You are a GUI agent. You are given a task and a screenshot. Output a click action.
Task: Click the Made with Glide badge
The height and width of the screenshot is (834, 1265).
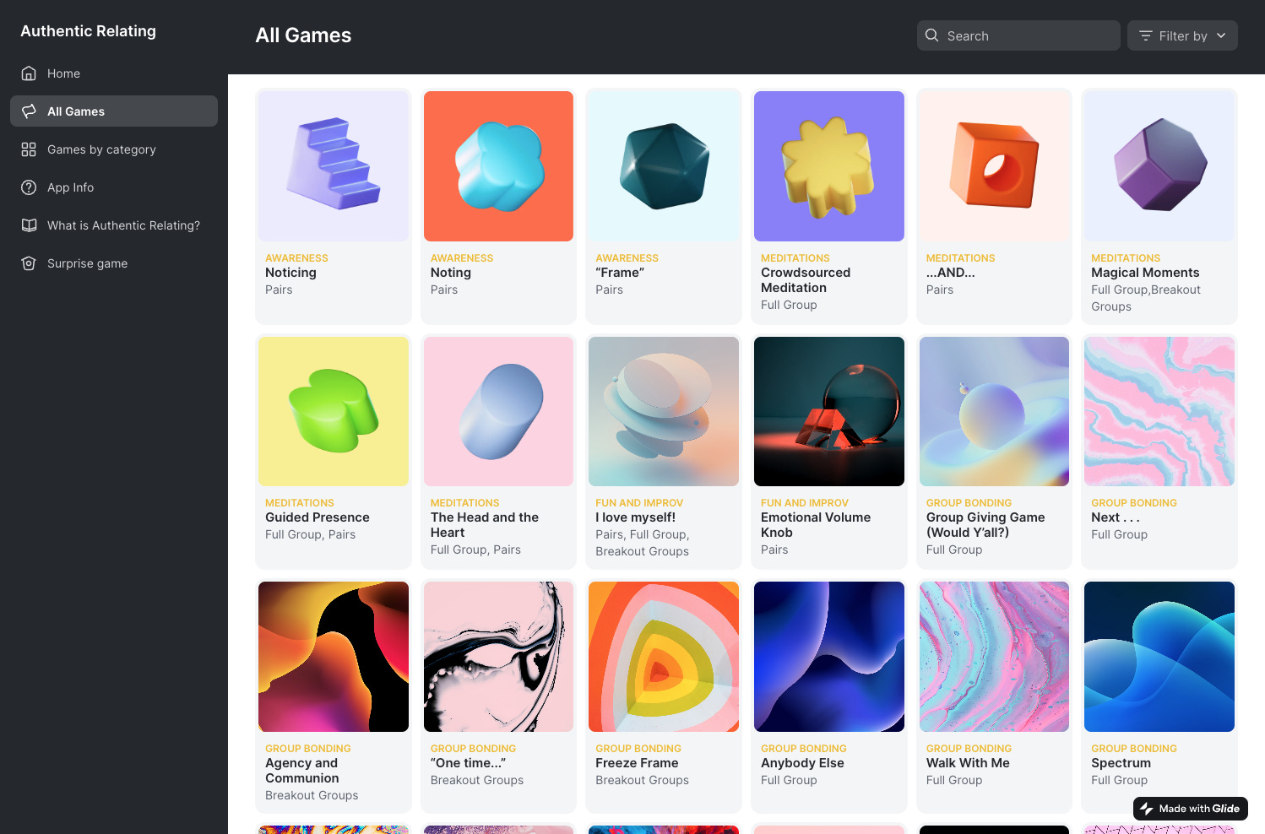1191,809
